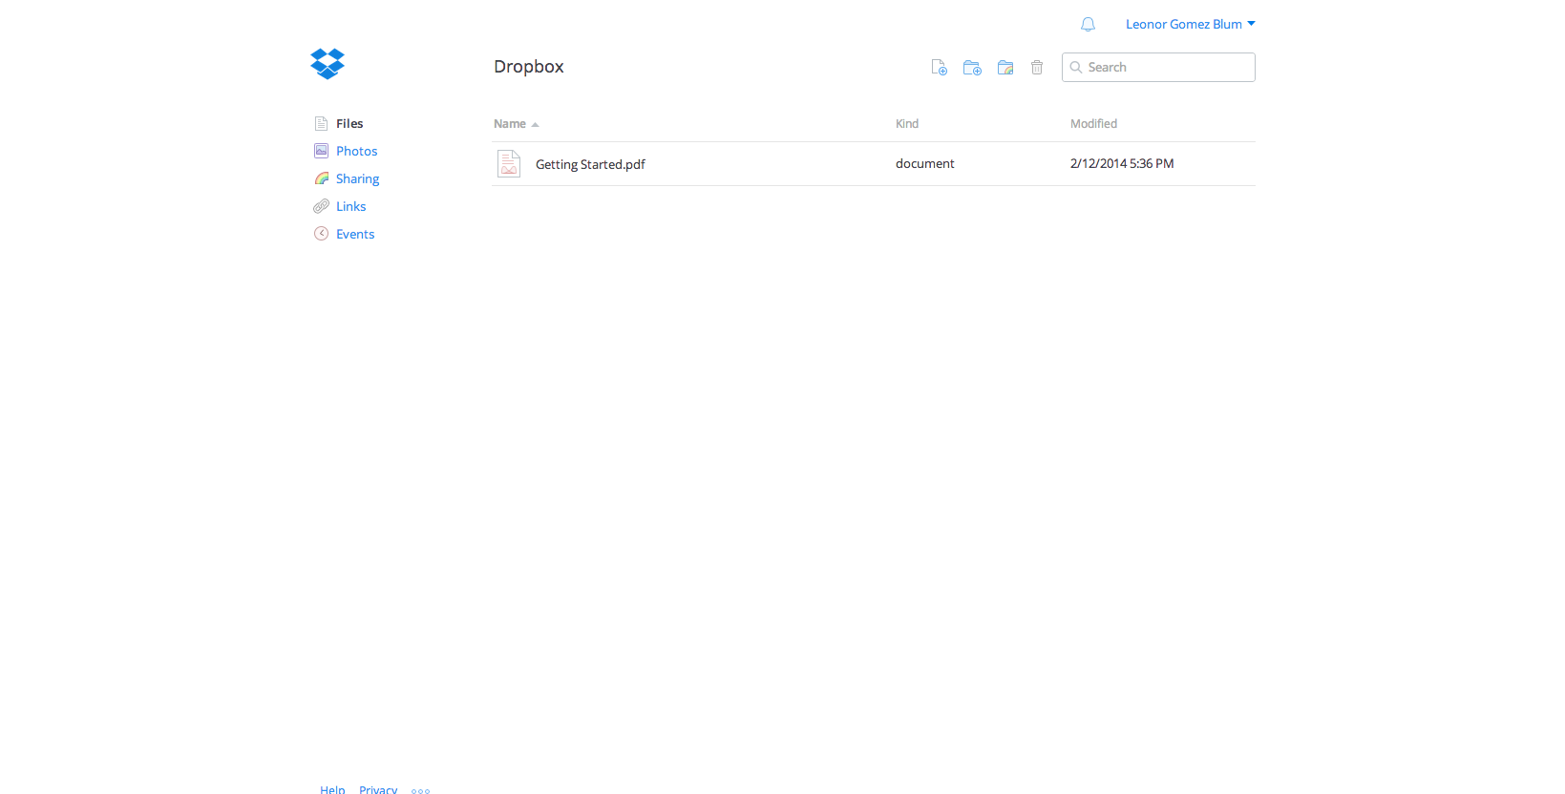This screenshot has height=794, width=1565.
Task: Click the Sharing rainbow icon in sidebar
Action: coord(322,178)
